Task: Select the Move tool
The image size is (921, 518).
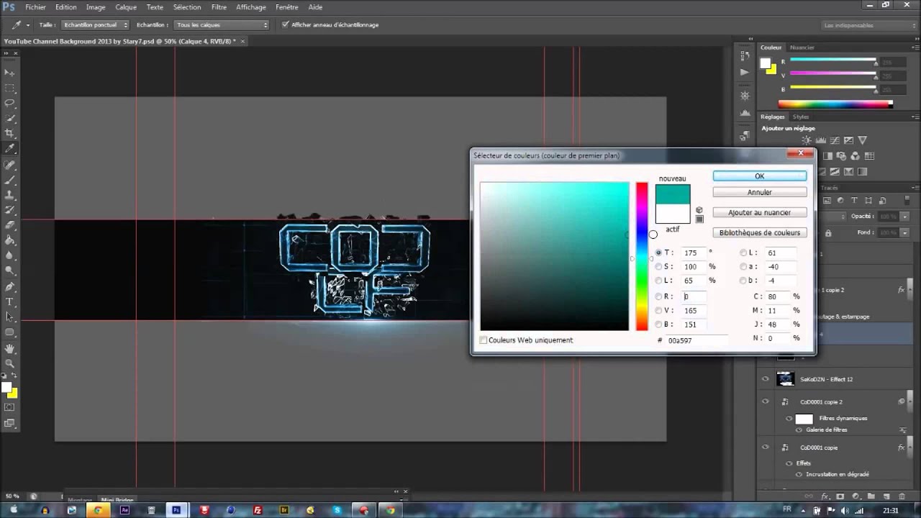Action: (x=10, y=73)
